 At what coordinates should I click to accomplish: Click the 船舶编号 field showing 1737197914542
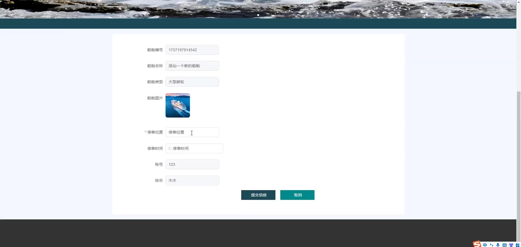pyautogui.click(x=192, y=50)
